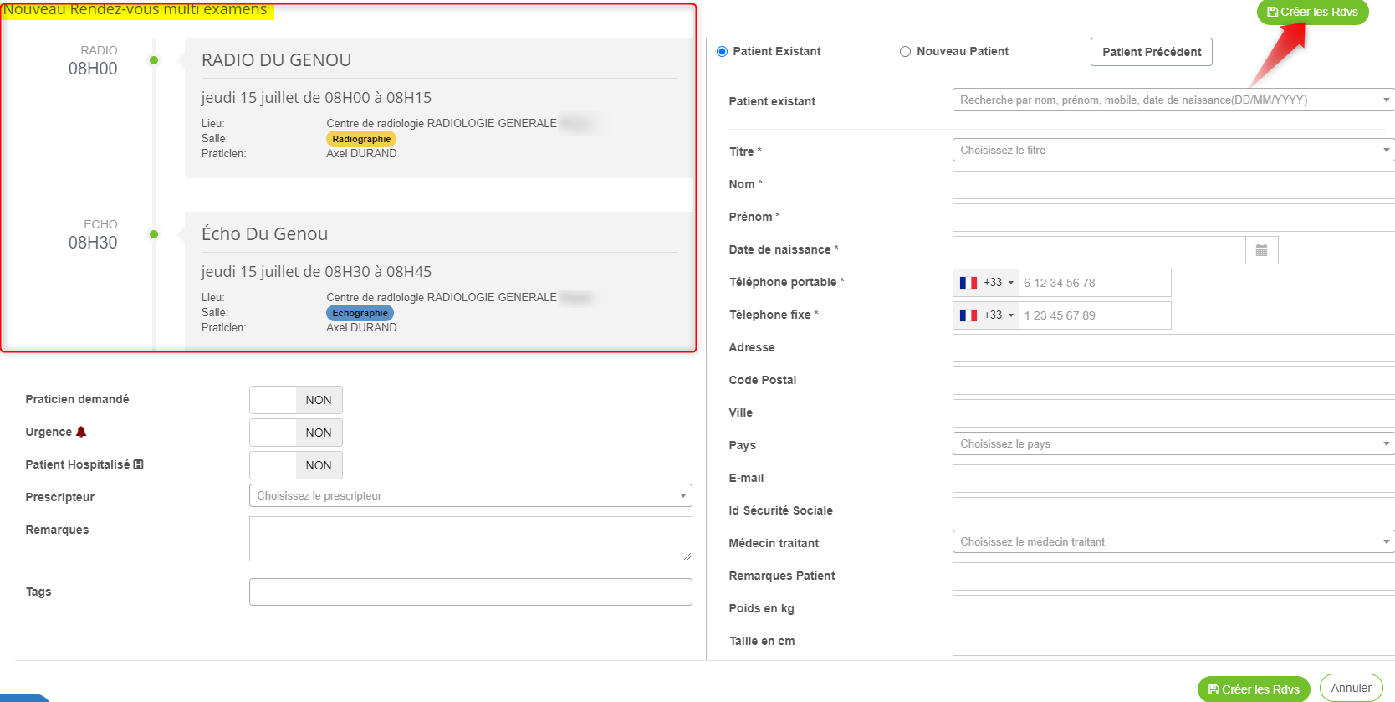The width and height of the screenshot is (1395, 702).
Task: Click the Ville input field
Action: tap(1173, 413)
